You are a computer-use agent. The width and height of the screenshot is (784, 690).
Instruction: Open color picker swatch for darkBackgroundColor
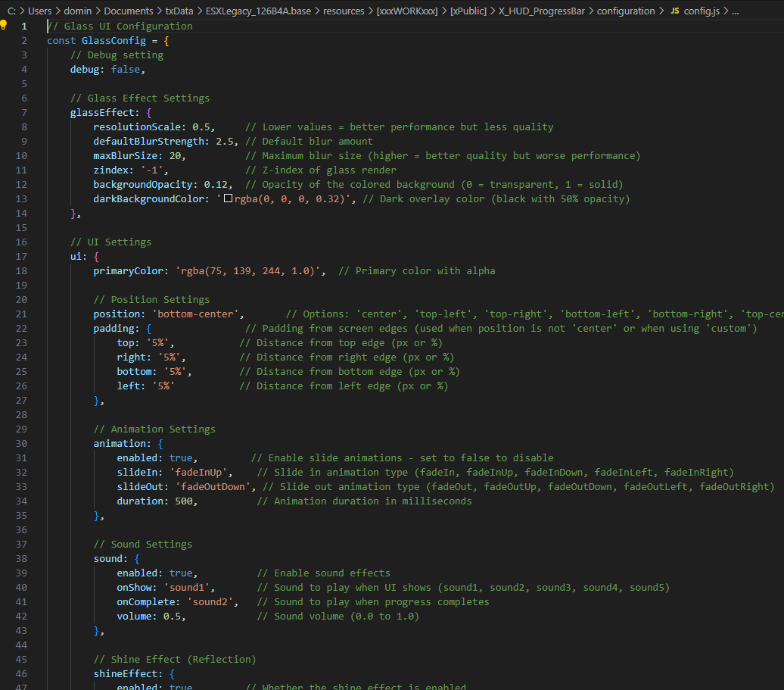[x=228, y=199]
